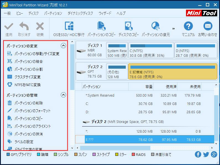Click sidebar scrollbar down arrow

[72, 148]
